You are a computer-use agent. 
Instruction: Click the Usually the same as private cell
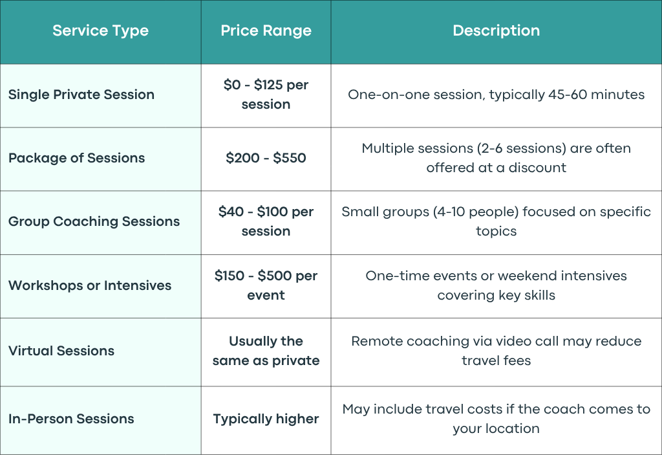click(266, 351)
